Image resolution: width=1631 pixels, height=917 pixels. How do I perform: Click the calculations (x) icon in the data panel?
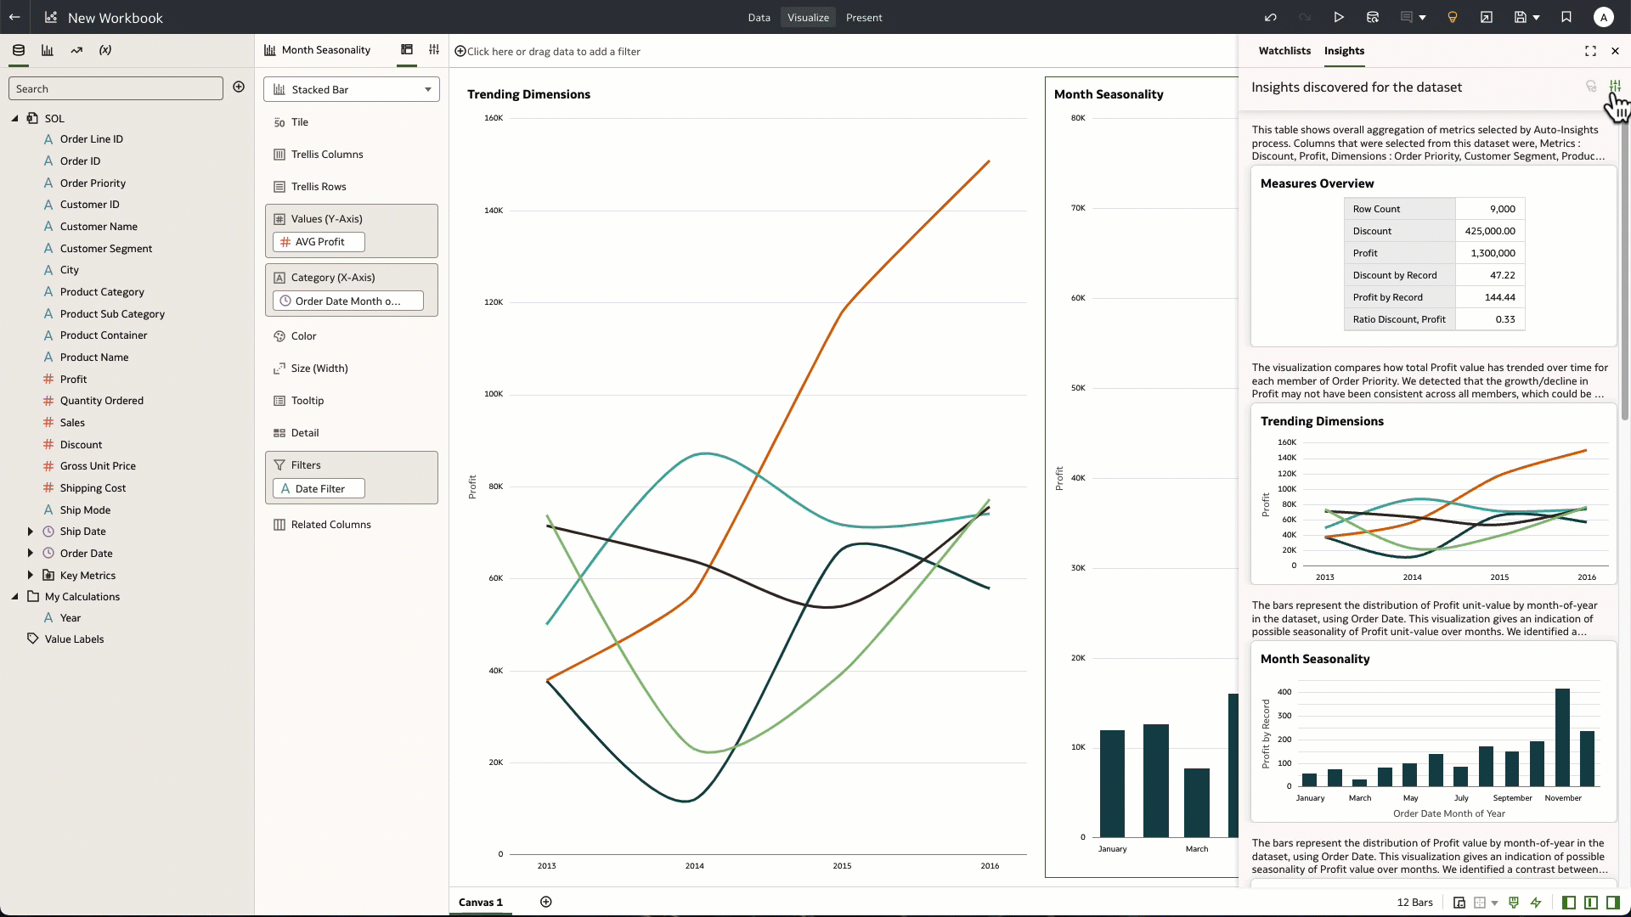[x=105, y=50]
